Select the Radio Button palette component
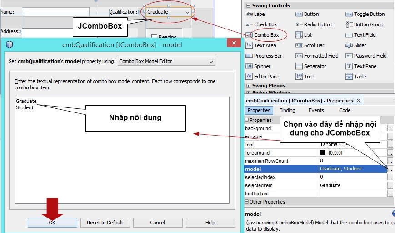The width and height of the screenshot is (395, 233). [x=318, y=24]
